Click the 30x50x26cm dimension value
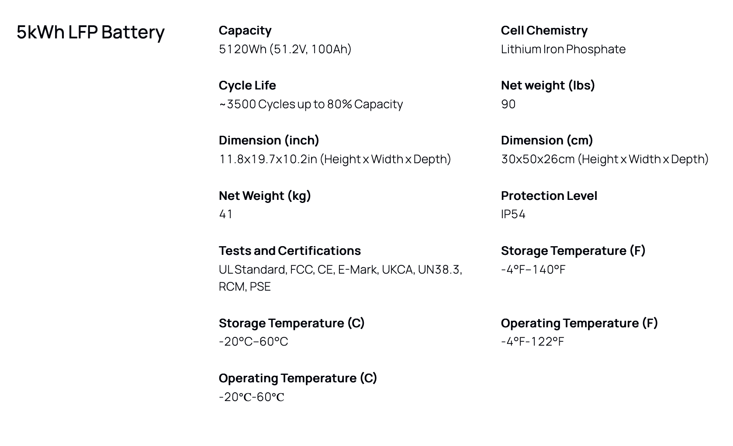The image size is (733, 446). point(605,159)
